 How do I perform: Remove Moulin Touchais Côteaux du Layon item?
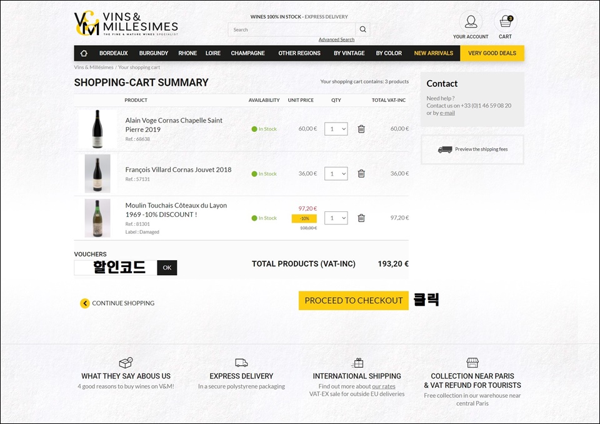(x=361, y=218)
